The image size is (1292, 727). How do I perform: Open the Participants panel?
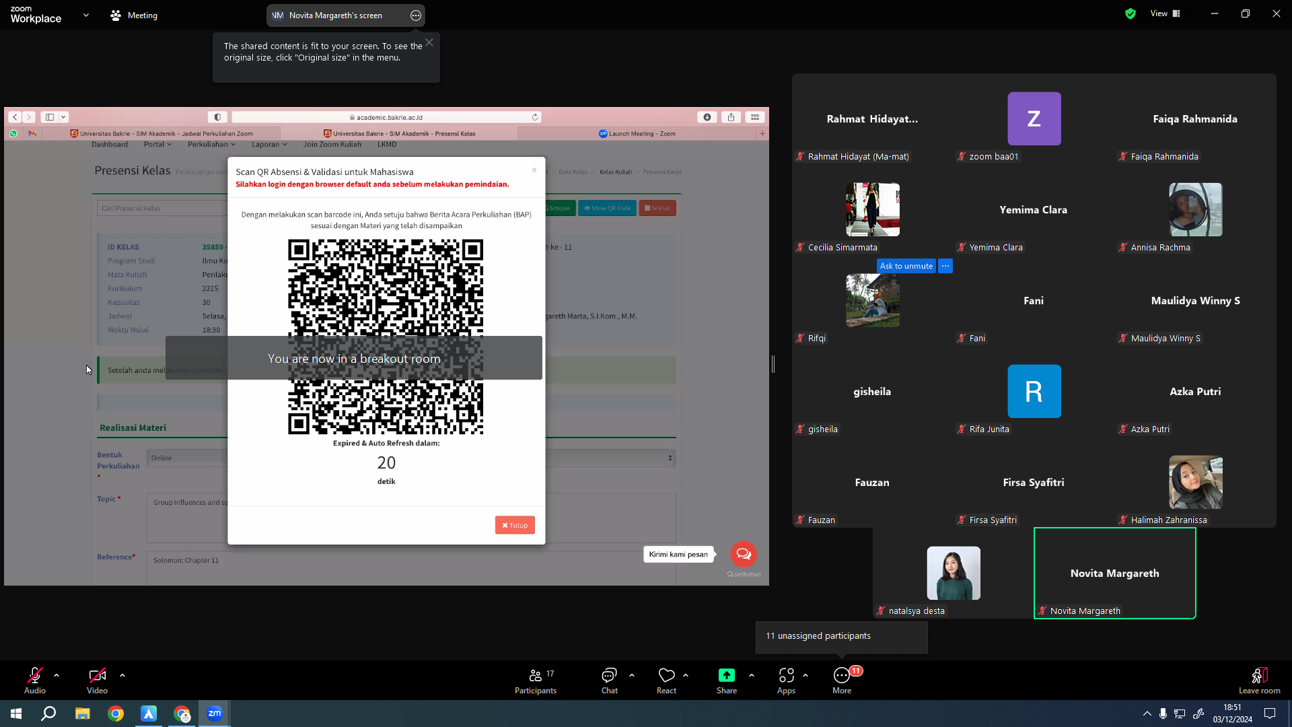coord(536,680)
